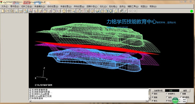Select the magnifier cursor zoom tool
Screen dimensions: 195x104
click(x=73, y=11)
